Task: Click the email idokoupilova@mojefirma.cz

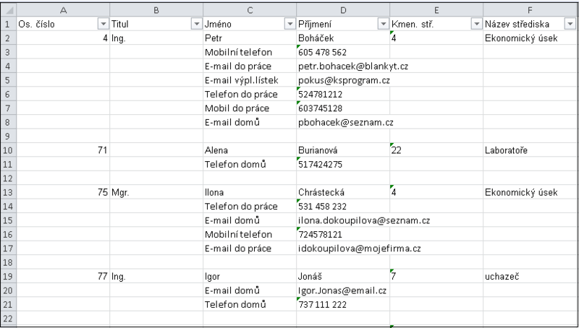Action: pos(359,248)
